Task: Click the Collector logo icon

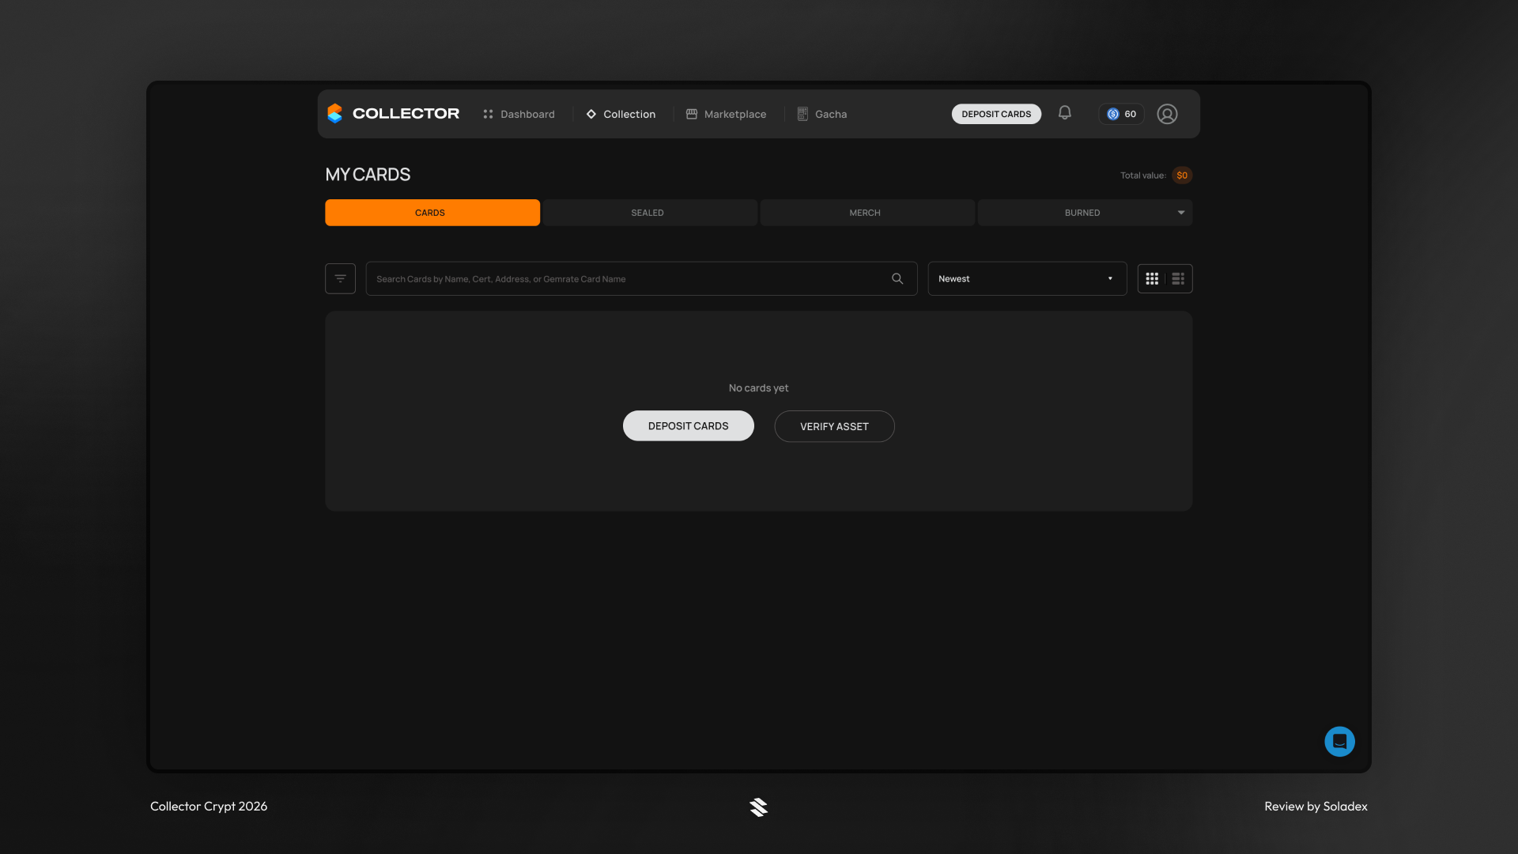Action: tap(334, 113)
